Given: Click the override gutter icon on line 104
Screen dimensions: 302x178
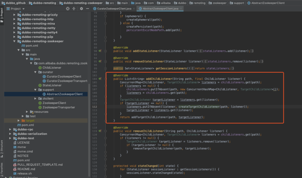Looking at the screenshot, I should pyautogui.click(x=100, y=79).
